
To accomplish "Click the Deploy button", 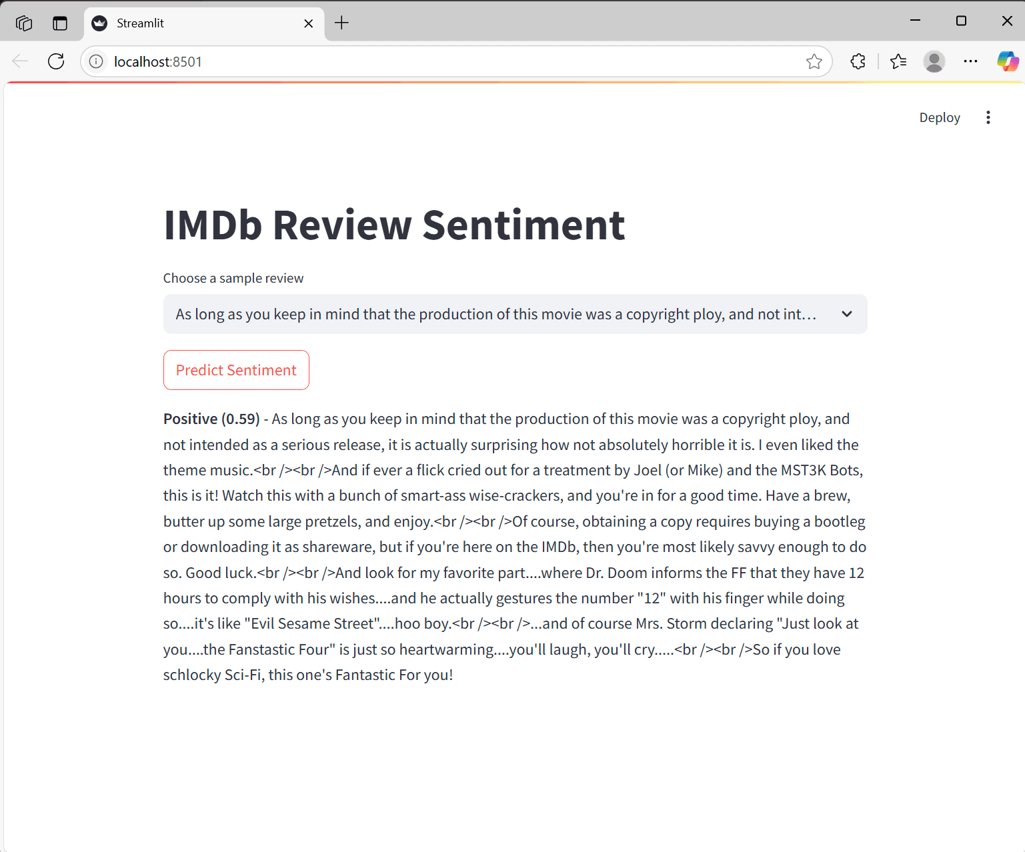I will point(939,117).
